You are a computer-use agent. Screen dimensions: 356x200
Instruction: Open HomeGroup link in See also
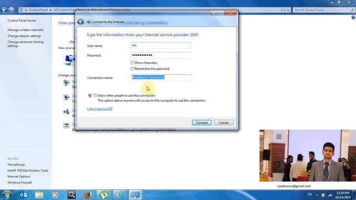click(x=16, y=164)
